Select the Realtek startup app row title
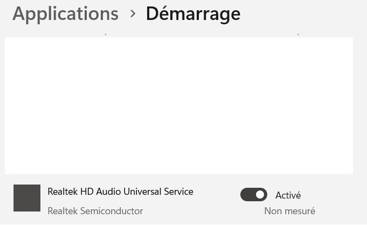Viewport: 367px width, 225px height. pyautogui.click(x=120, y=192)
